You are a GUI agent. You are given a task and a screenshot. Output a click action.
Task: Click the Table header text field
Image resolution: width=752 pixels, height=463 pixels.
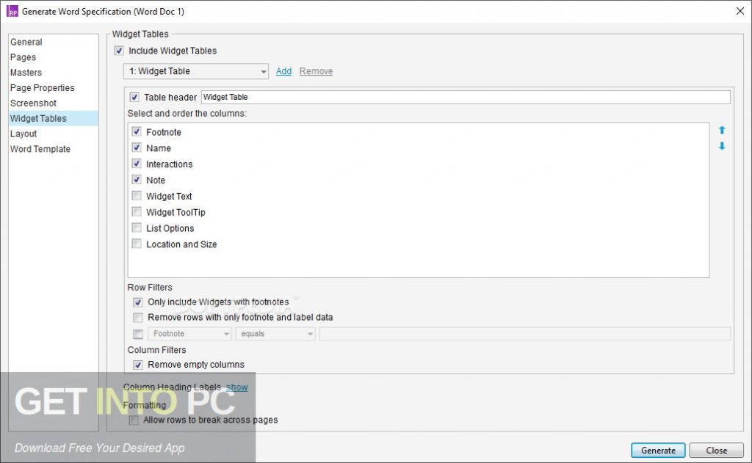(466, 98)
